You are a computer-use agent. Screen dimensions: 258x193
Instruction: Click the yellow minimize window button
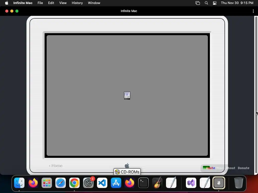click(12, 11)
